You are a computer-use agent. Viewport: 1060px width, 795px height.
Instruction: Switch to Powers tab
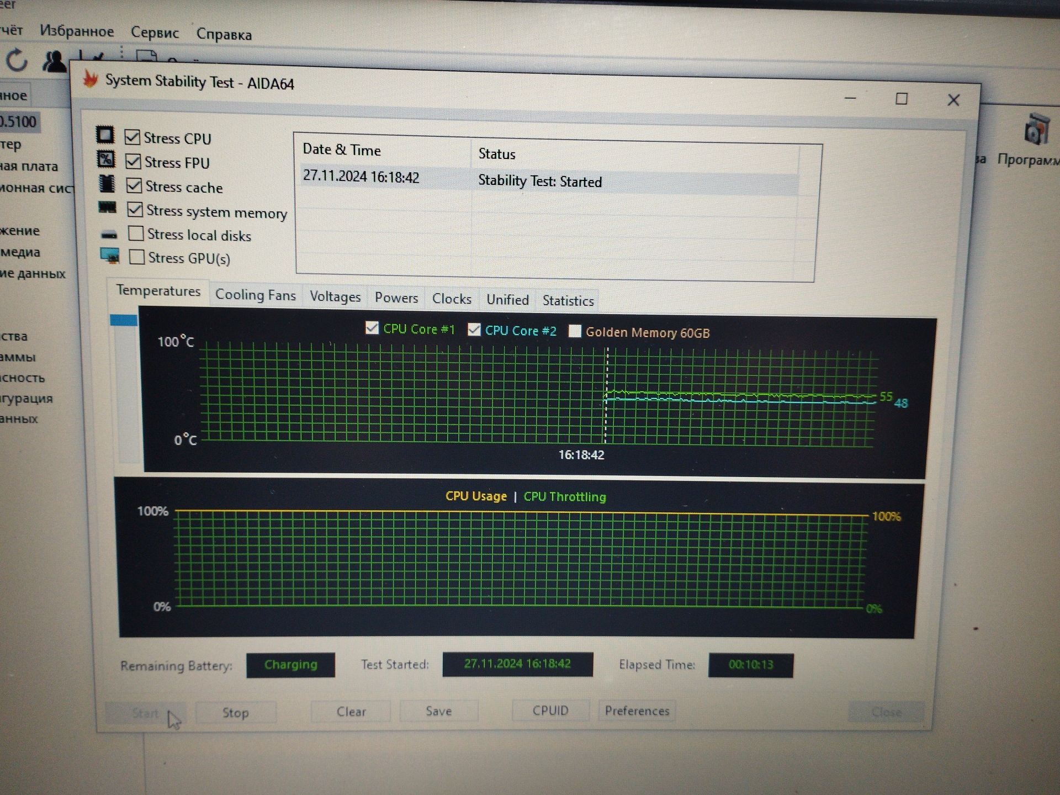[396, 298]
